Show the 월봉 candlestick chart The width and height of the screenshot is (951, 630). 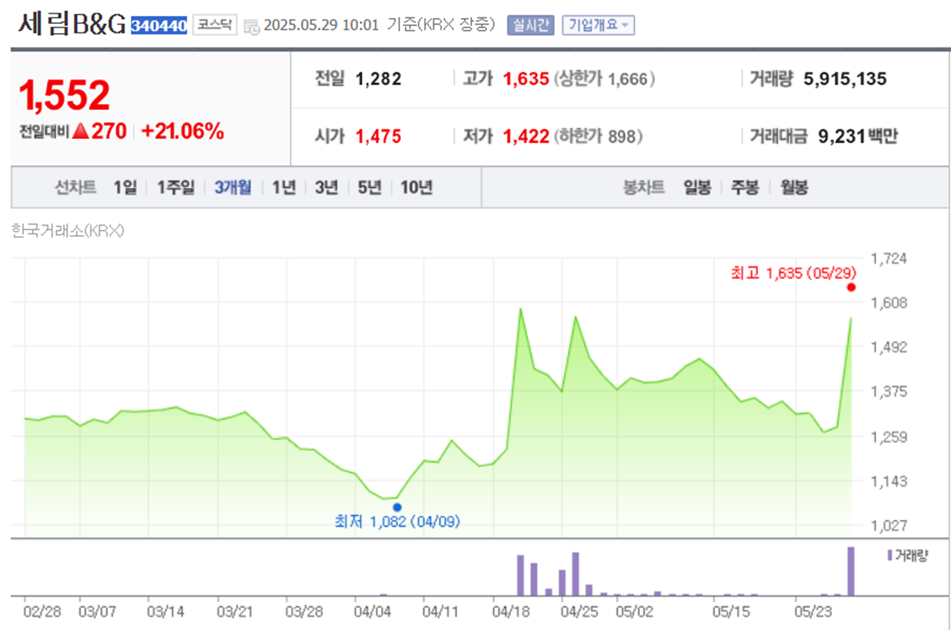[794, 187]
